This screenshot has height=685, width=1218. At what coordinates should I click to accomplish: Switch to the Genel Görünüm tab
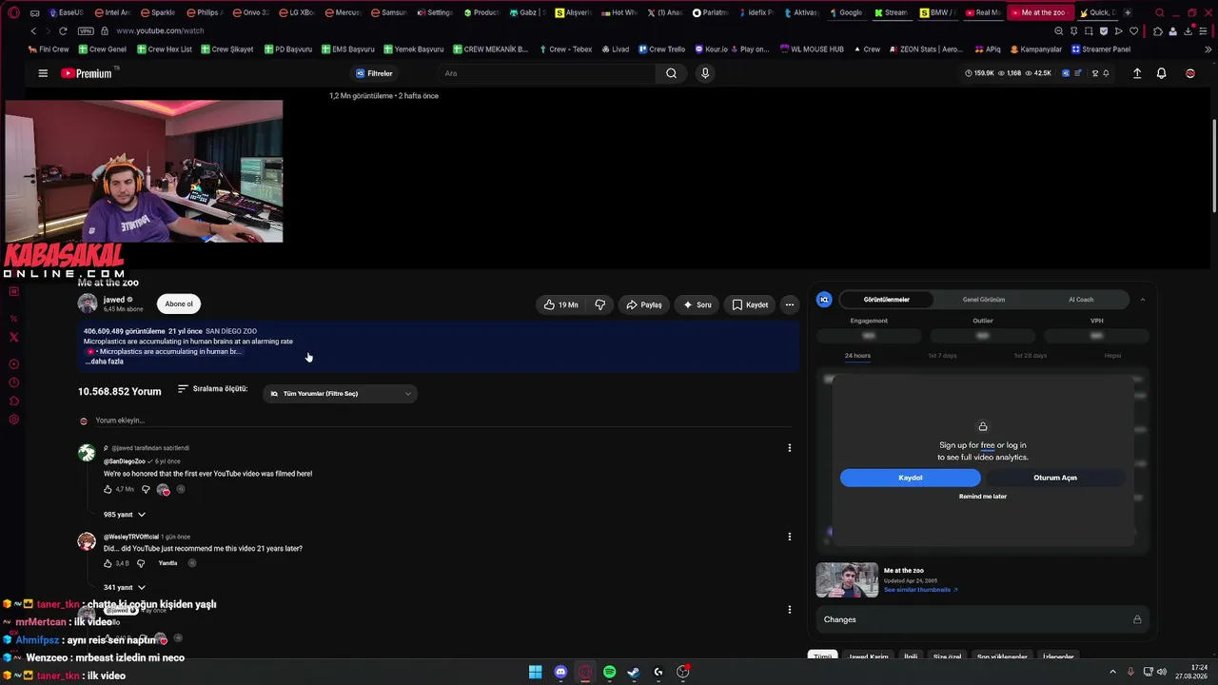point(984,300)
